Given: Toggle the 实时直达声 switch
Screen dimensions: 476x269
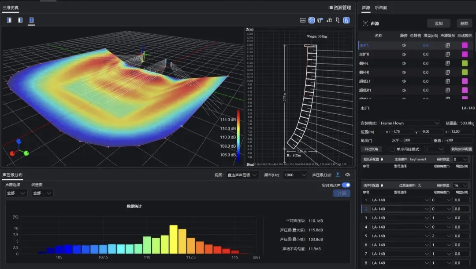Looking at the screenshot, I should 346,185.
